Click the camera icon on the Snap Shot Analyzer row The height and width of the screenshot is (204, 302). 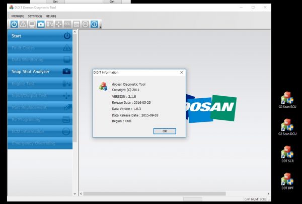tap(66, 71)
